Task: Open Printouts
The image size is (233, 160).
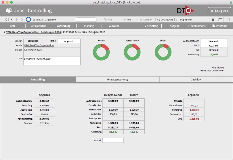Action: pos(220,26)
